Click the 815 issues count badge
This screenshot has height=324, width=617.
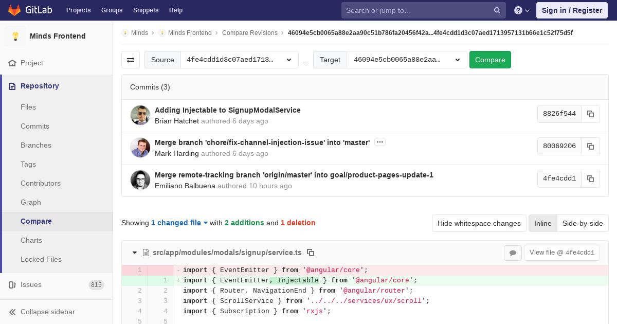(96, 285)
